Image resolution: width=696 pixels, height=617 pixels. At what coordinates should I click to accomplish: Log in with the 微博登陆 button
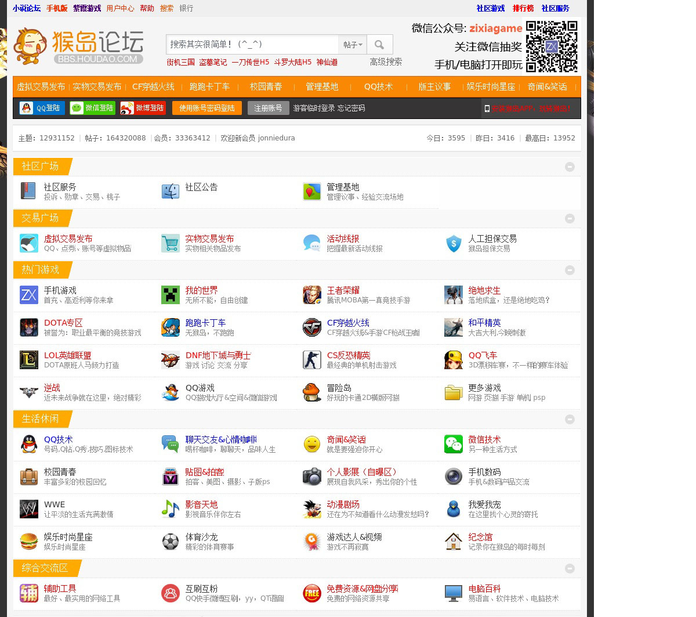click(143, 108)
